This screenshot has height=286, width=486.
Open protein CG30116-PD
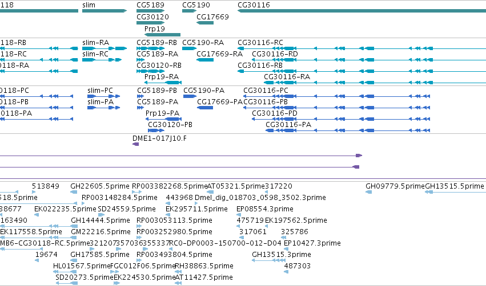(274, 113)
